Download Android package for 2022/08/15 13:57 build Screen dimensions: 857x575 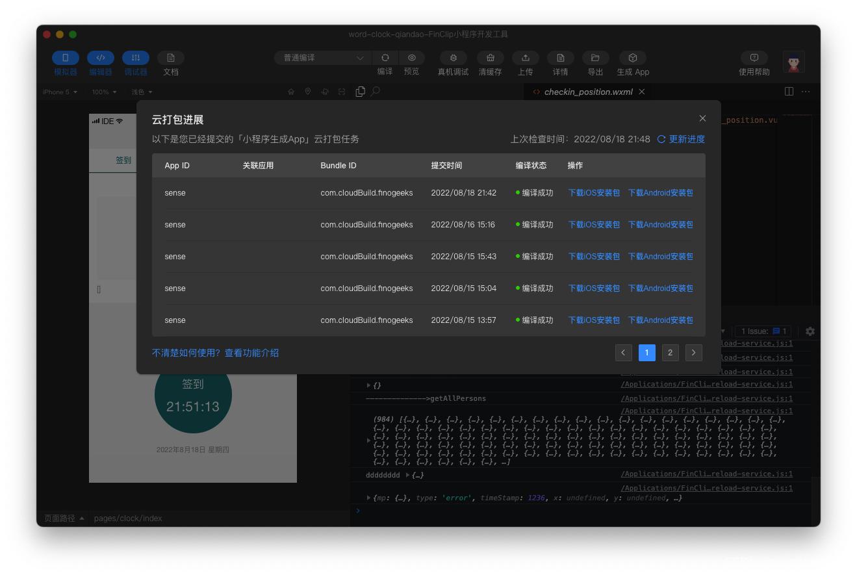660,320
